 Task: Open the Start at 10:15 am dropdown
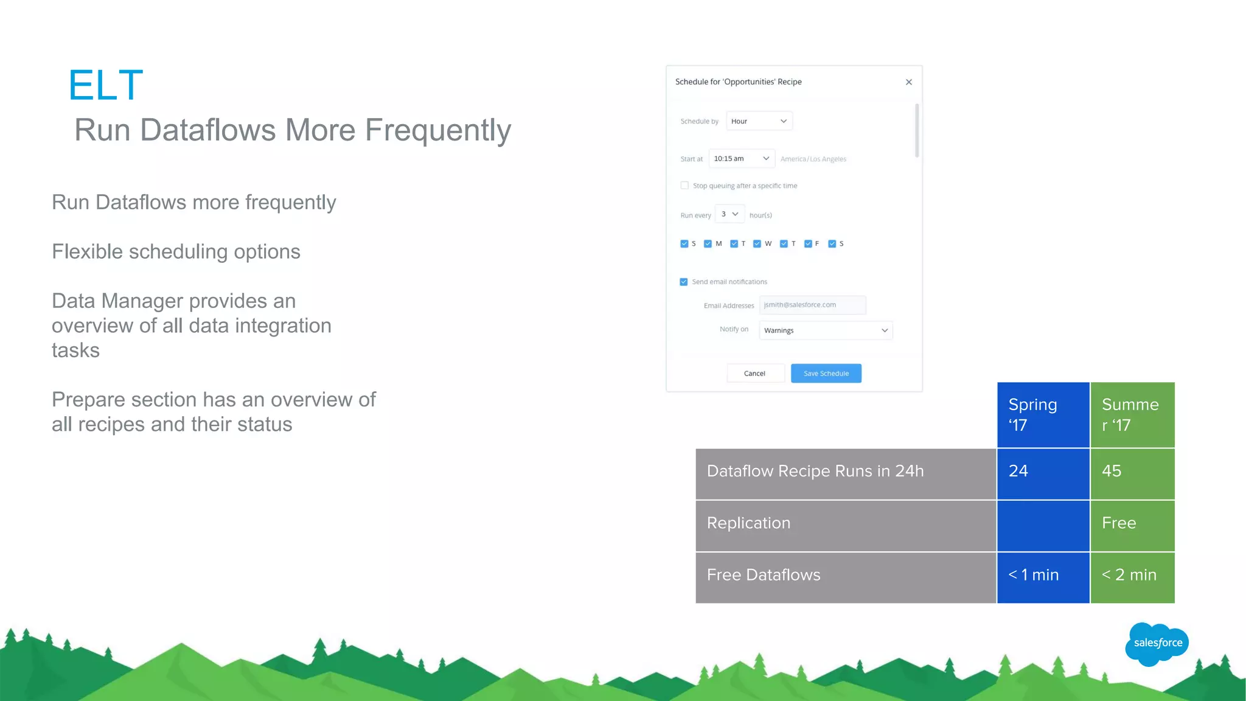tap(742, 159)
